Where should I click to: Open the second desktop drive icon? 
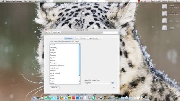point(165,13)
